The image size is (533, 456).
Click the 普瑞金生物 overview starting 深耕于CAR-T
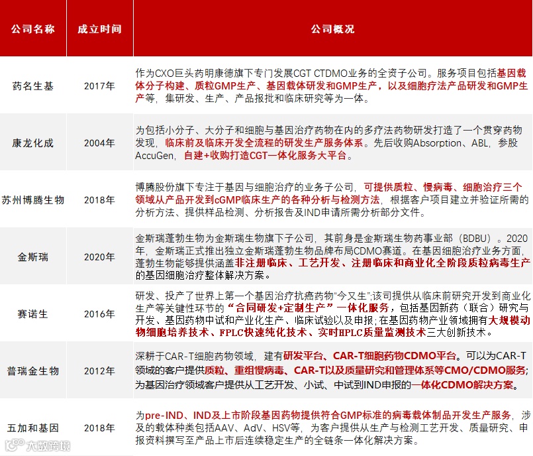click(332, 370)
